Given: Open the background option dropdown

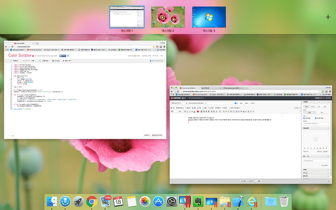Looking at the screenshot, I should tap(44, 61).
